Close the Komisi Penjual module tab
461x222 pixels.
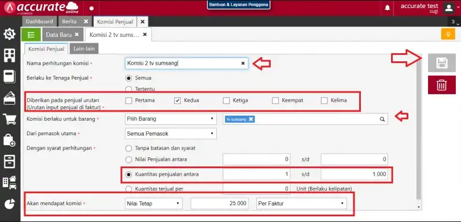pos(142,22)
